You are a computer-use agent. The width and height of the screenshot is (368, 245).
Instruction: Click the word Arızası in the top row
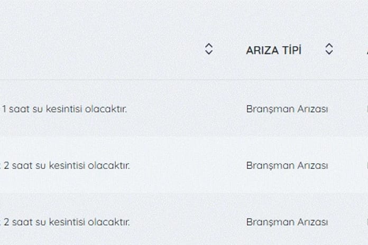(312, 109)
